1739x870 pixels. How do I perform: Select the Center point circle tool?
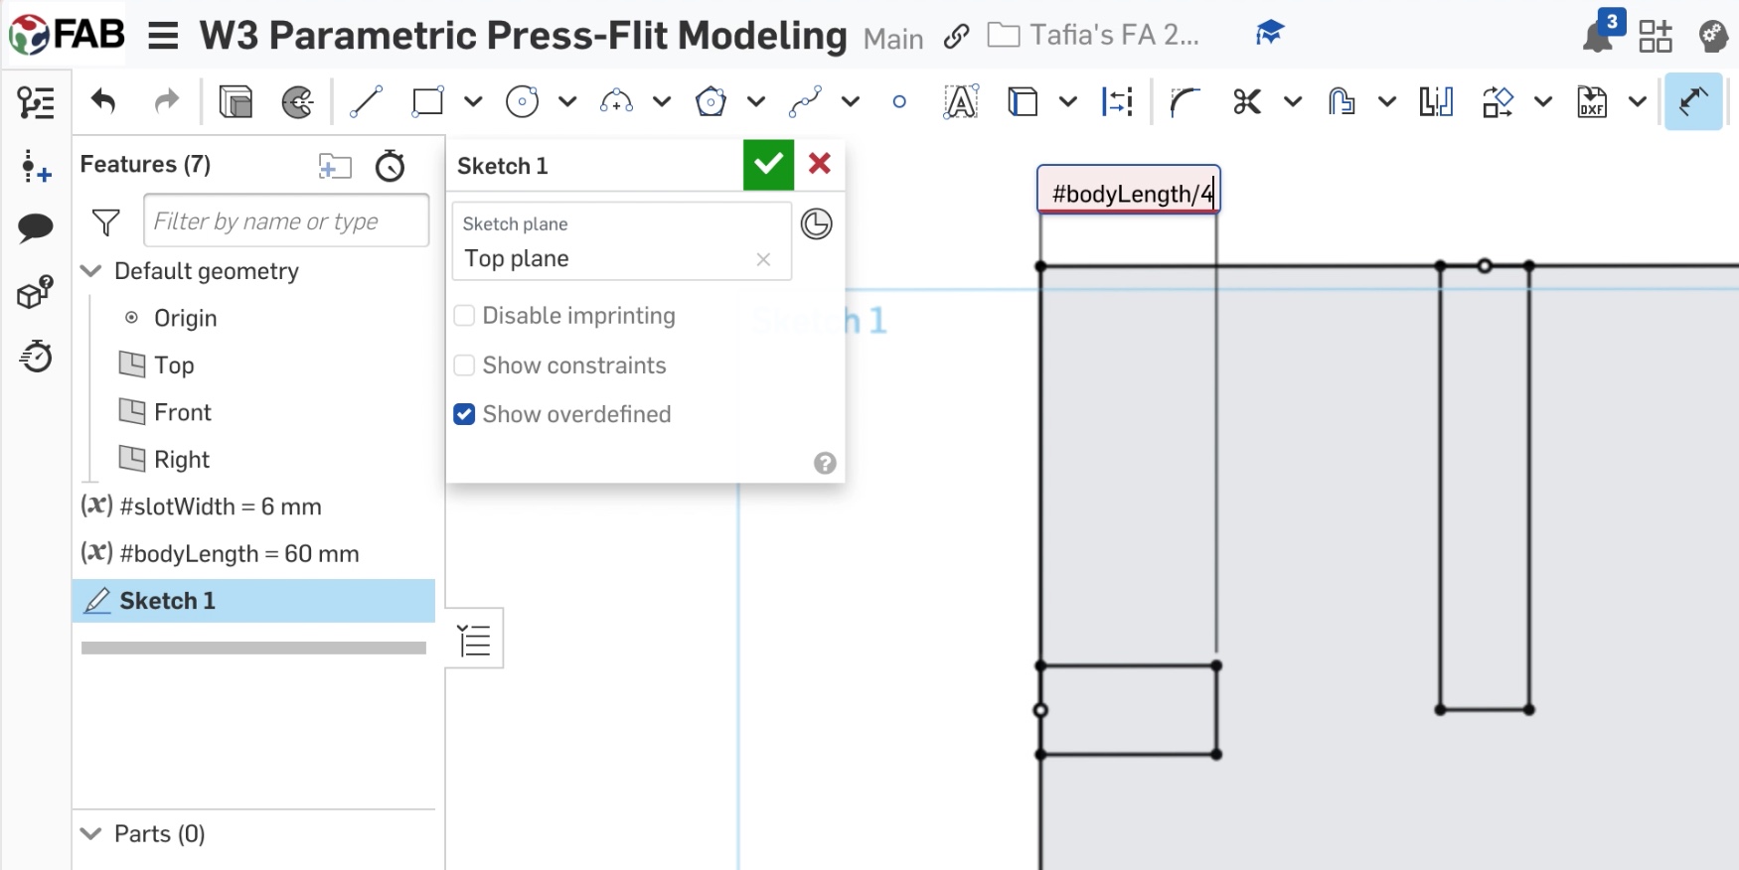[x=523, y=101]
